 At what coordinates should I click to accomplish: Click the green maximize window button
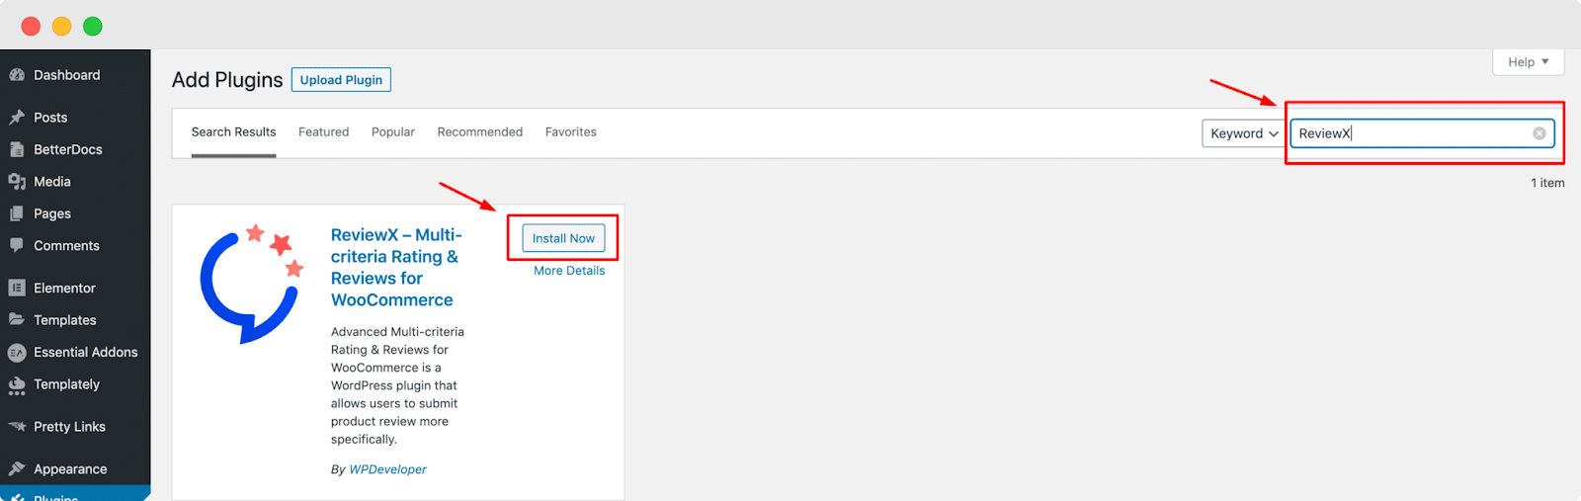click(93, 26)
